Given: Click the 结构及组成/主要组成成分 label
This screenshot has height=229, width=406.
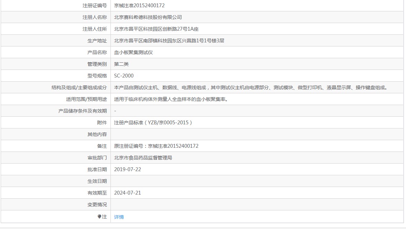Looking at the screenshot, I should point(79,87).
